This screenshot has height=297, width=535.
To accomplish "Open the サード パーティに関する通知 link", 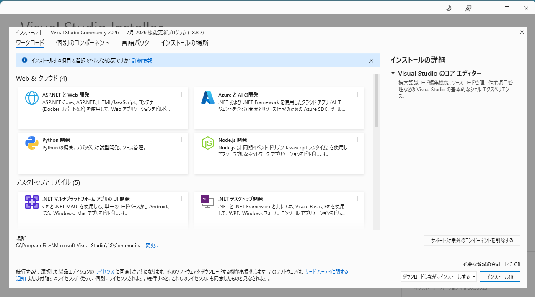I will click(x=326, y=271).
